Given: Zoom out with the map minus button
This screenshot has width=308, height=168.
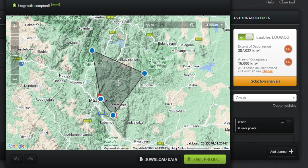Looking at the screenshot, I should tap(15, 79).
